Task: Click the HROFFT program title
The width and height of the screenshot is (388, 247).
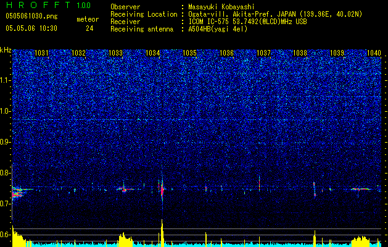Action: [39, 5]
